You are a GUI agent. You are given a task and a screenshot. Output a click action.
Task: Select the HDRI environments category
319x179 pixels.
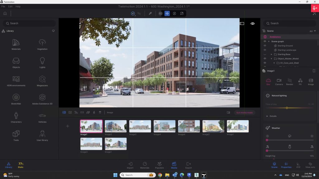(16, 80)
